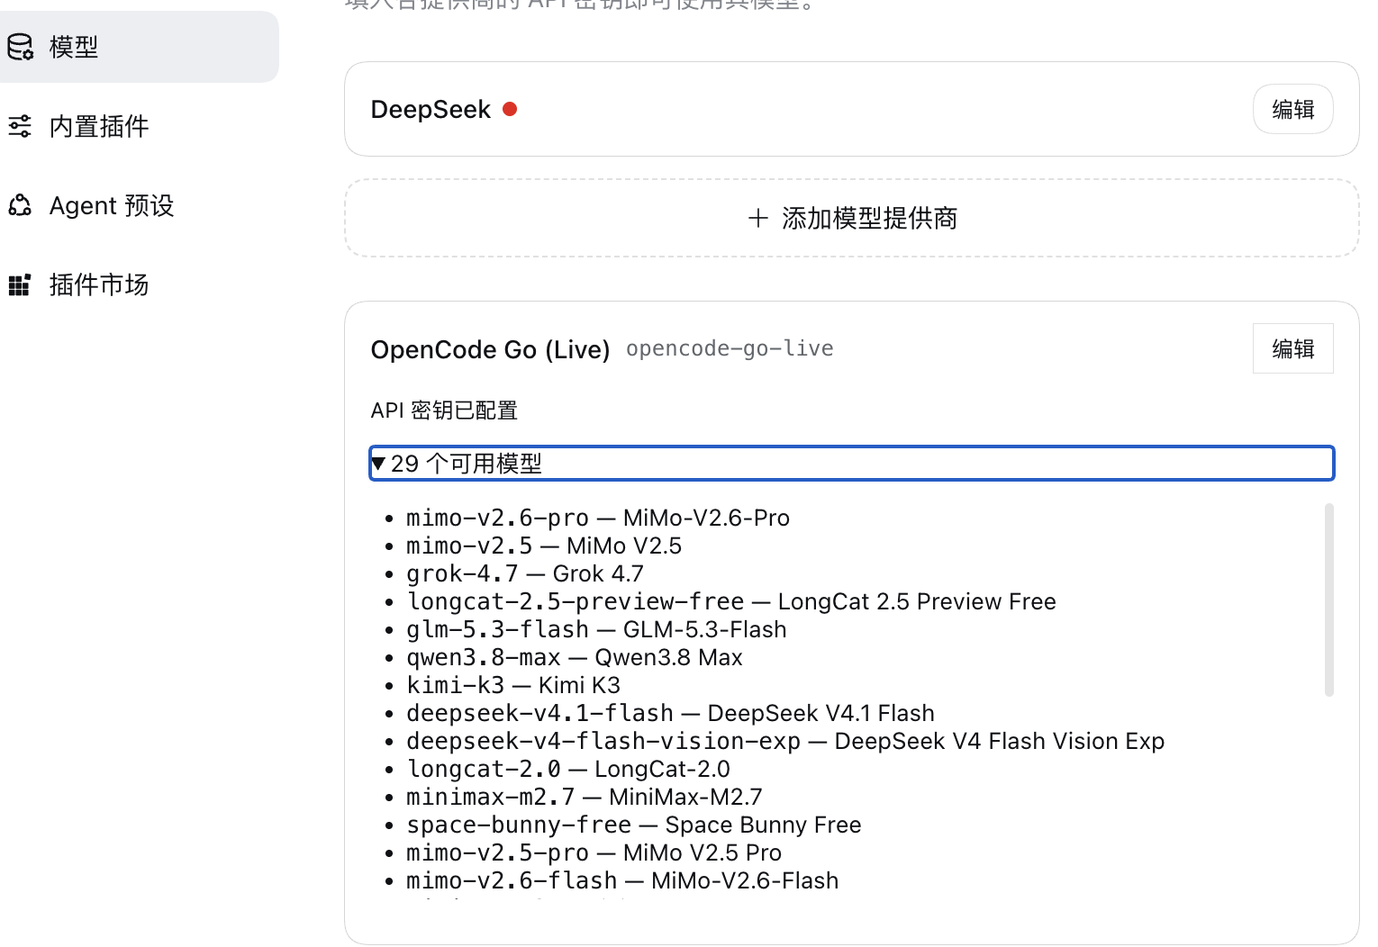This screenshot has width=1378, height=947.
Task: Open the 插件市场 sidebar section
Action: pos(140,284)
